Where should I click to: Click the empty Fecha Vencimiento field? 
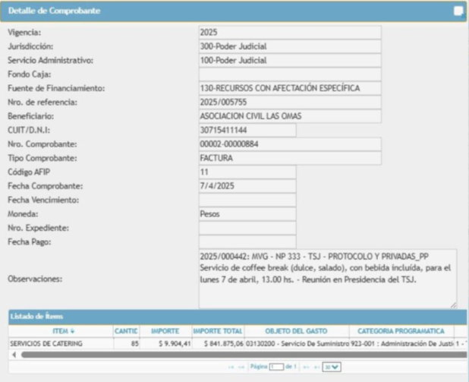tap(247, 200)
